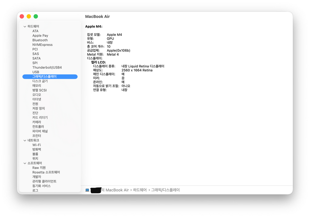Select 저장 장치 in the sidebar
This screenshot has height=217, width=310.
[x=38, y=108]
